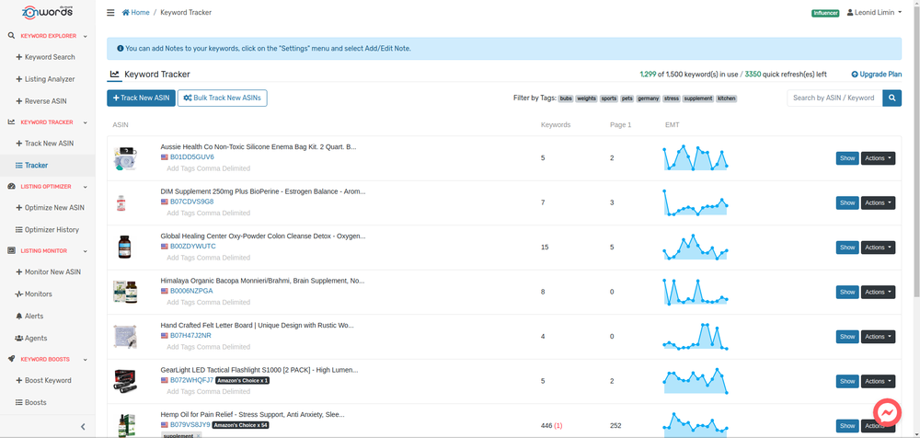Expand the Keyword Boosts section
The height and width of the screenshot is (438, 920).
point(48,359)
